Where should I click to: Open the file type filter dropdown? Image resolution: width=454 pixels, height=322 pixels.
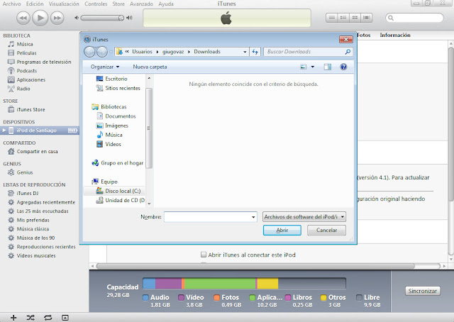point(304,216)
